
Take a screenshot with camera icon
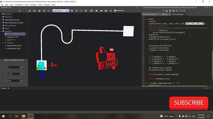coord(106,11)
